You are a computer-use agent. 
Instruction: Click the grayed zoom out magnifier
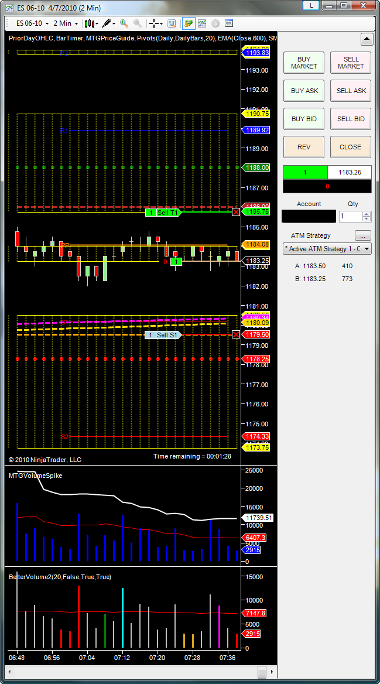coord(137,23)
